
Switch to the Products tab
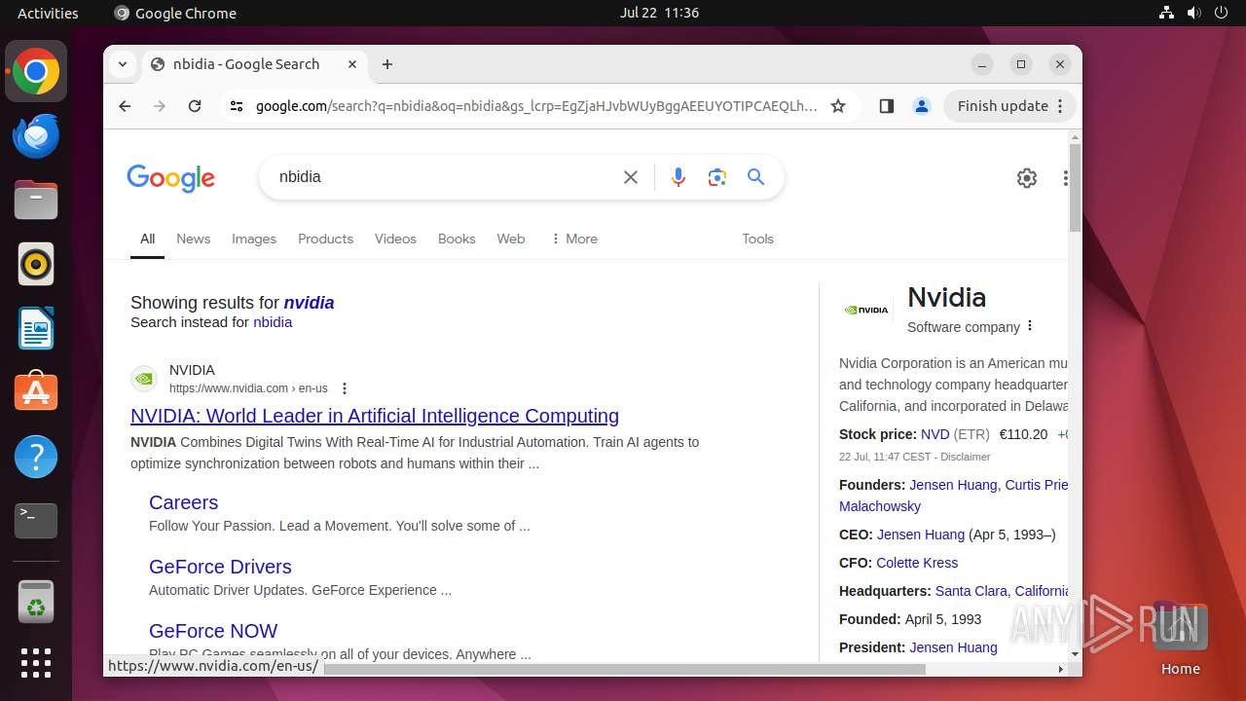[x=325, y=239]
